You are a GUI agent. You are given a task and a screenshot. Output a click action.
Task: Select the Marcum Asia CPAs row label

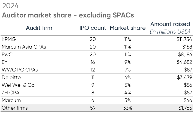(x=23, y=47)
